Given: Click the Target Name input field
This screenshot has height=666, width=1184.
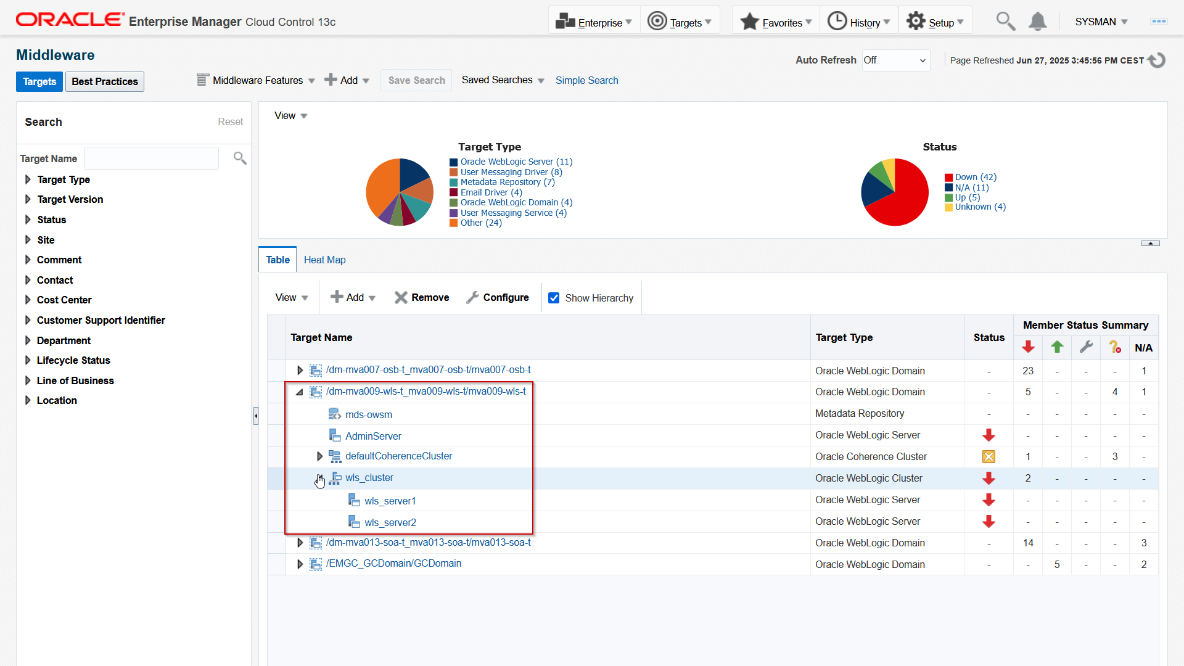Looking at the screenshot, I should click(151, 158).
